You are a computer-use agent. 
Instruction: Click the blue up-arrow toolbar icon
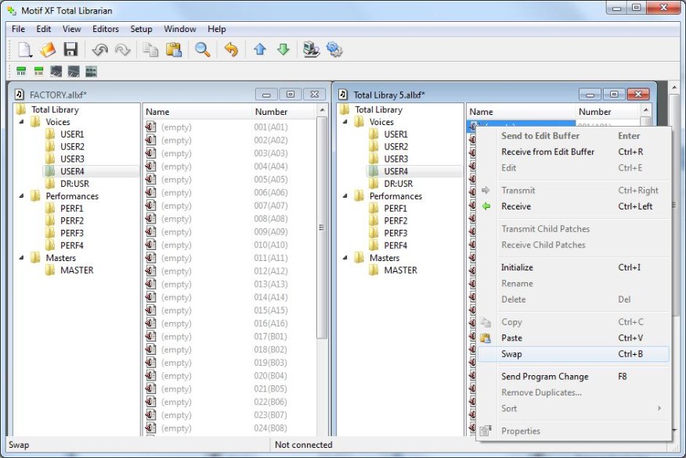click(260, 49)
